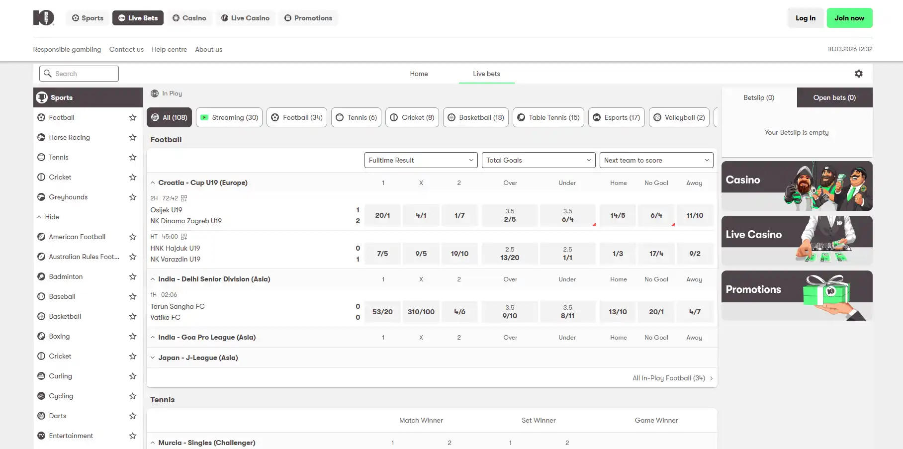The image size is (903, 449).
Task: Go to the Home tab
Action: tap(419, 74)
